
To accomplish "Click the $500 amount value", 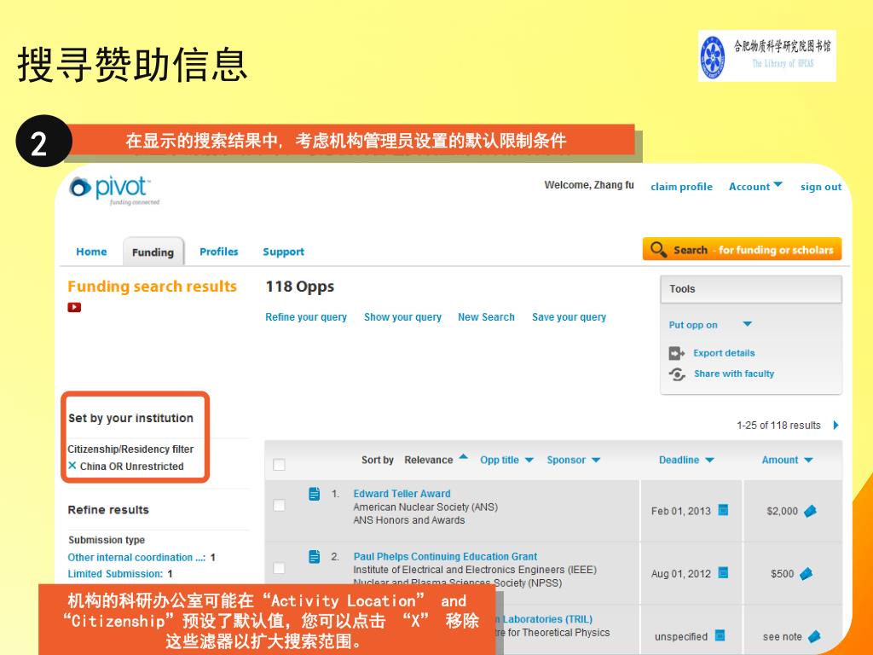I will pyautogui.click(x=783, y=574).
